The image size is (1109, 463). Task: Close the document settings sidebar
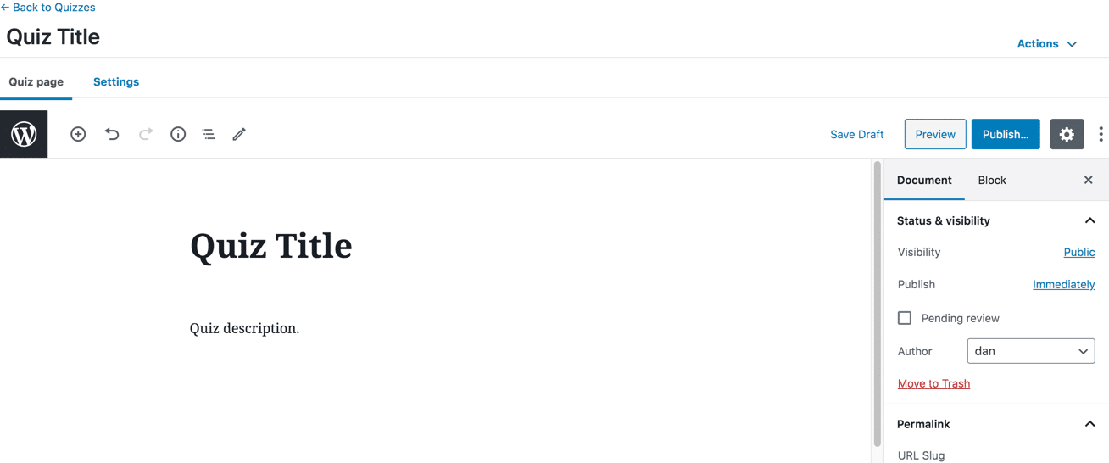(1089, 181)
